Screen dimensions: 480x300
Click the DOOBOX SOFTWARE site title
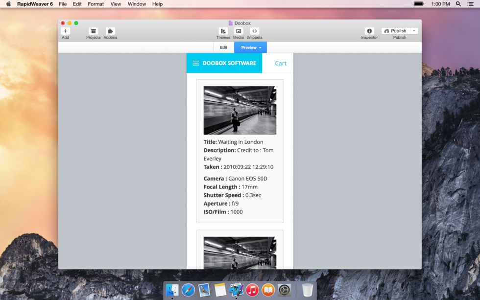tap(229, 63)
